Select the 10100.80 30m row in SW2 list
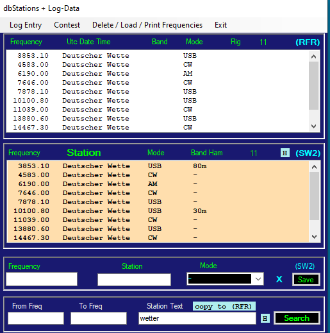This screenshot has width=330, height=333. 158,211
